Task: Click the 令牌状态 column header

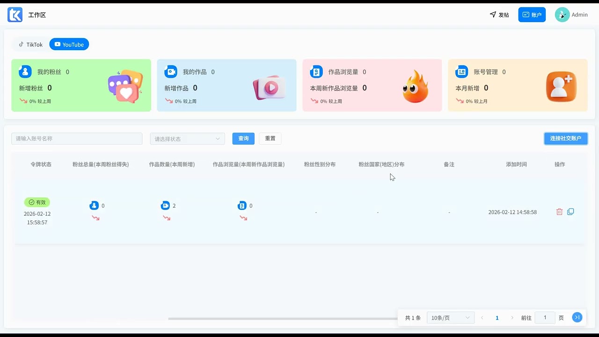Action: pos(41,164)
